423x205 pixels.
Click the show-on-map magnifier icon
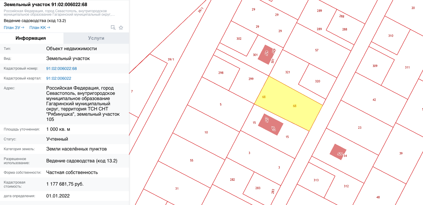point(113,28)
